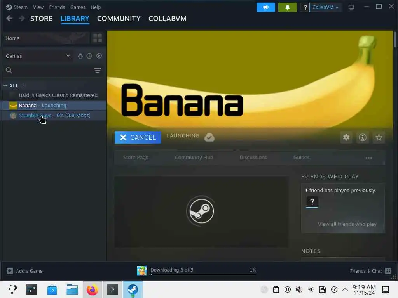Open the Discussions link
Viewport: 398px width, 298px height.
[253, 158]
